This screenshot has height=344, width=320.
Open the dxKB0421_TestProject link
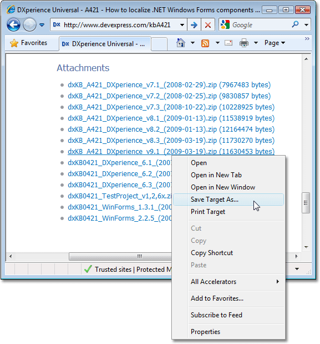click(119, 196)
